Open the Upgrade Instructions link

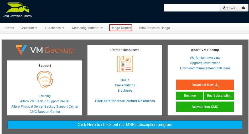point(205,63)
